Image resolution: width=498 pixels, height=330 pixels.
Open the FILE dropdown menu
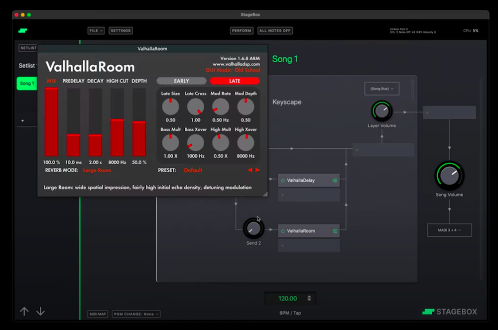tap(96, 30)
